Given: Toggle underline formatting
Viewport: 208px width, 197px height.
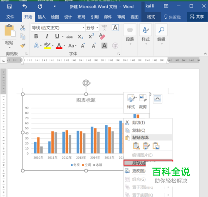Looking at the screenshot, I should tap(57, 36).
